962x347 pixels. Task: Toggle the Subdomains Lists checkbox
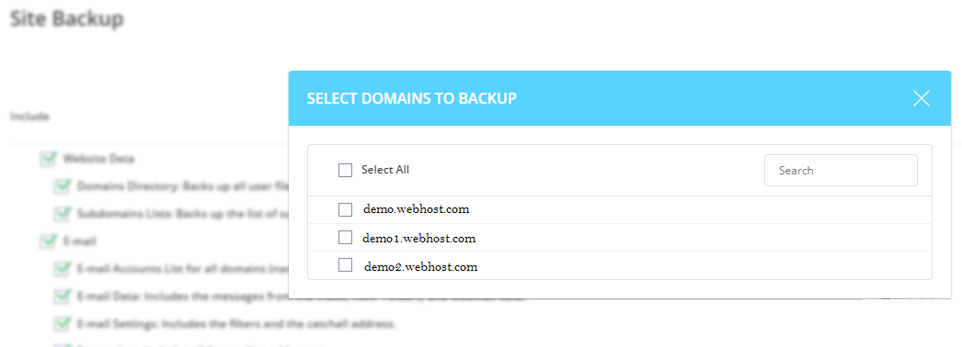(62, 214)
